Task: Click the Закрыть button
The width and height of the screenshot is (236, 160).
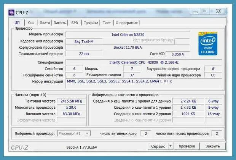Action: (213, 146)
